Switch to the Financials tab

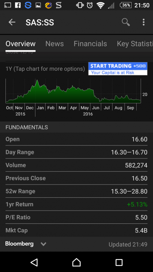click(x=90, y=44)
